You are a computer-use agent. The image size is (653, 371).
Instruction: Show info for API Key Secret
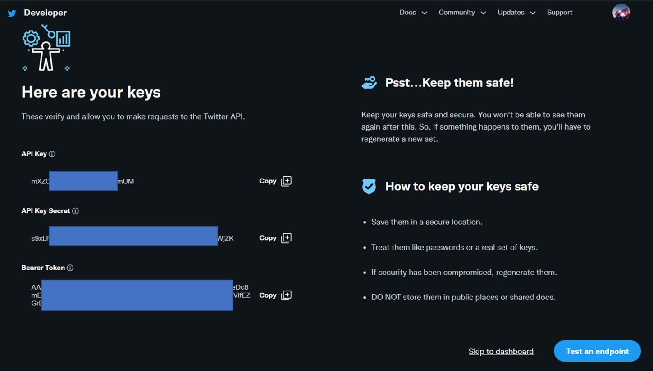click(x=76, y=211)
